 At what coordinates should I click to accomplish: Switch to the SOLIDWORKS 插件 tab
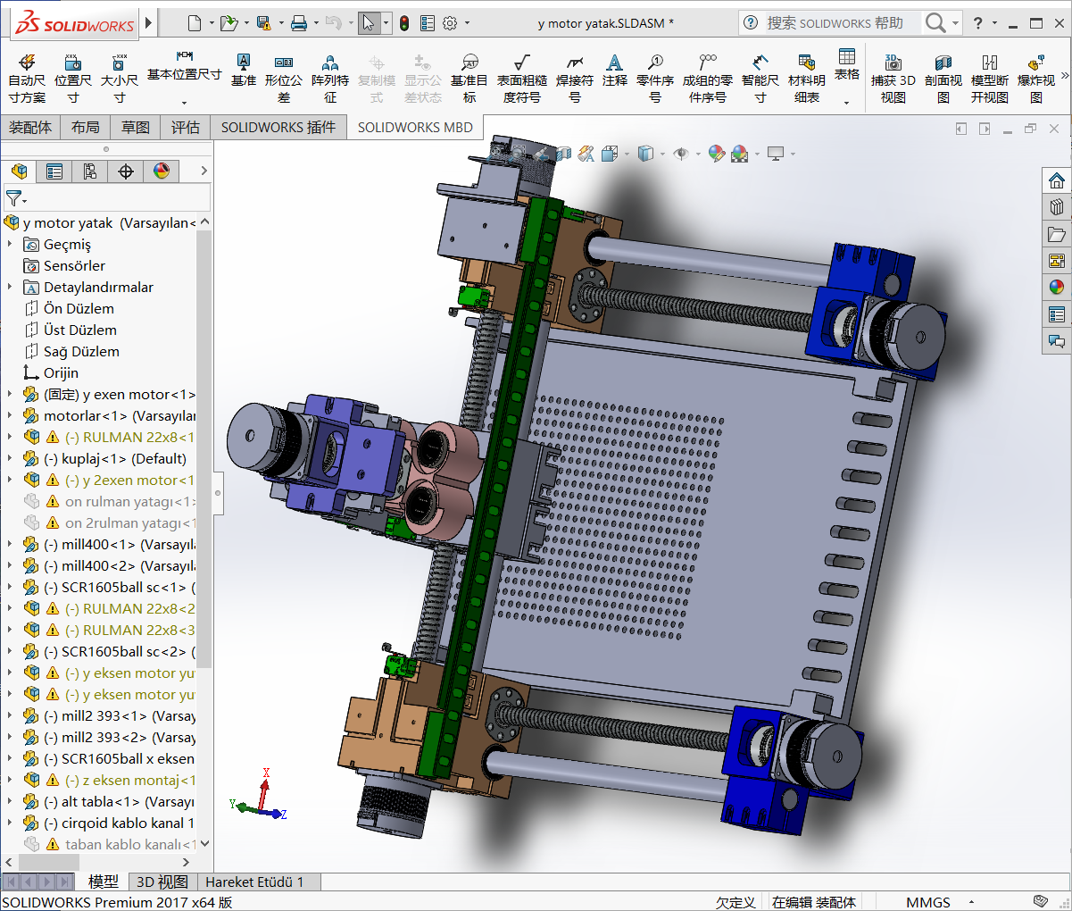278,128
